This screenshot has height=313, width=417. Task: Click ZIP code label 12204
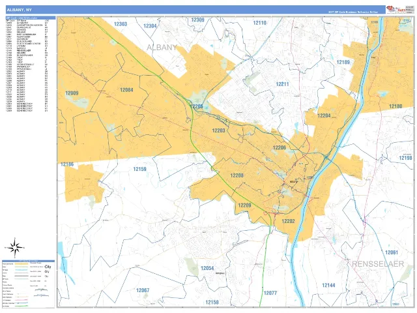(x=324, y=115)
